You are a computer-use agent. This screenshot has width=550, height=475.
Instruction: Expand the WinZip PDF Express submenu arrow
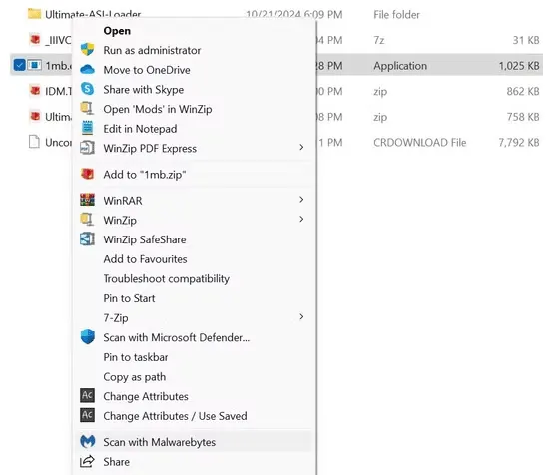coord(301,148)
